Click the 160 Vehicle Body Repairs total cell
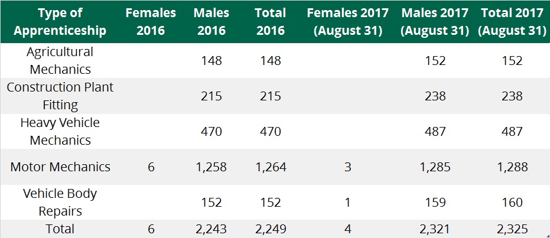Image resolution: width=550 pixels, height=238 pixels. click(512, 202)
